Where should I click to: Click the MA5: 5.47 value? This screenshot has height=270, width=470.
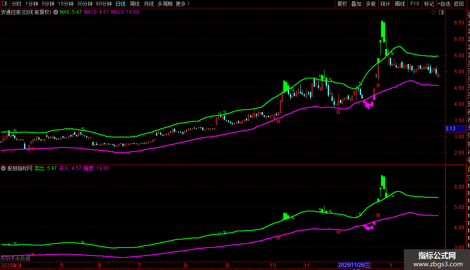coord(71,12)
